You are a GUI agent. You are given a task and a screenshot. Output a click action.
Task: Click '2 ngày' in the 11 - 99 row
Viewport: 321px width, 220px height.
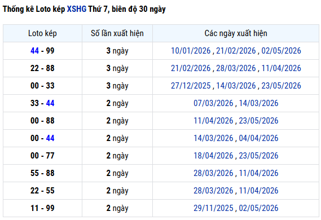117,208
